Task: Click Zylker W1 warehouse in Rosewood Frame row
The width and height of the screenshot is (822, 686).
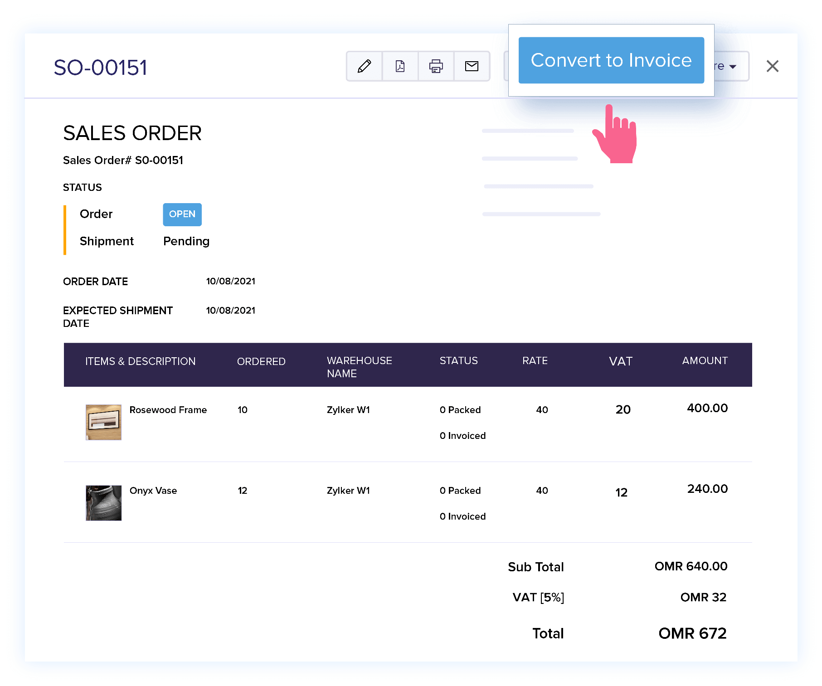Action: (x=348, y=410)
